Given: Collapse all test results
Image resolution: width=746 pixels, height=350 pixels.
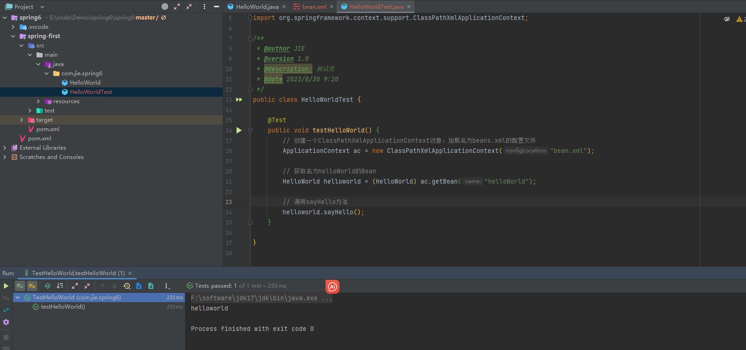Looking at the screenshot, I should tap(87, 286).
